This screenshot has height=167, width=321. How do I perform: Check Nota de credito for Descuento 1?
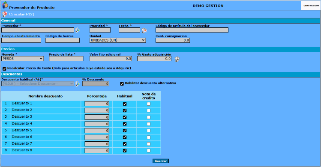149,104
